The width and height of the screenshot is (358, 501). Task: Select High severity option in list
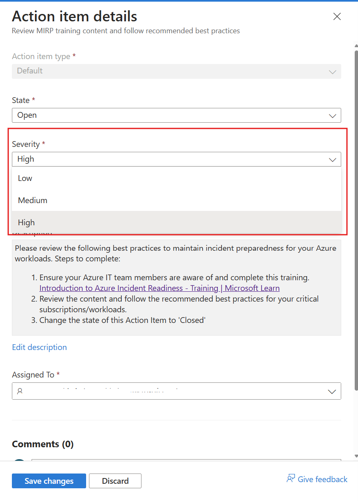point(176,222)
